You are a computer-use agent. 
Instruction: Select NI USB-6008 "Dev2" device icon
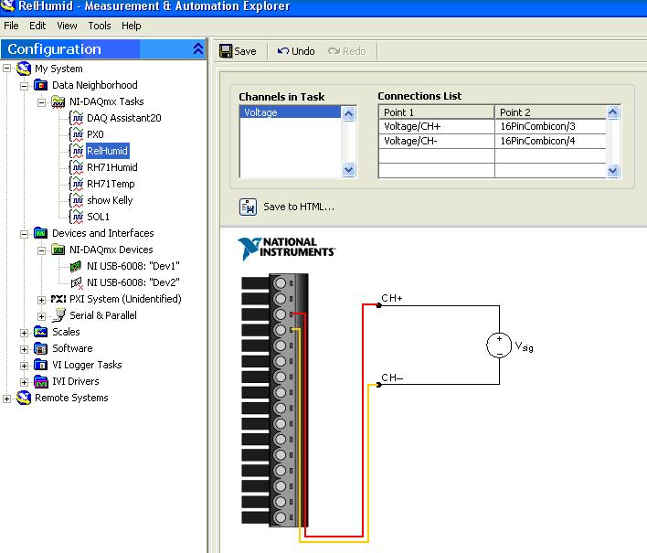tap(77, 282)
